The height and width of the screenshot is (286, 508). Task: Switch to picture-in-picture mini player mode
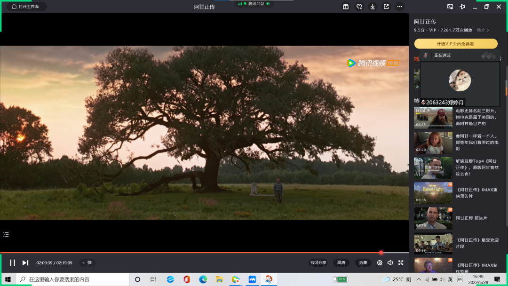(450, 7)
